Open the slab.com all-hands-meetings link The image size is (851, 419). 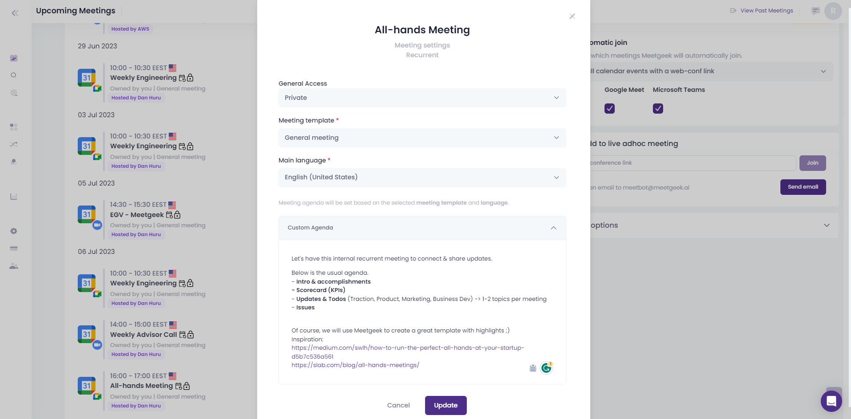[x=355, y=365]
